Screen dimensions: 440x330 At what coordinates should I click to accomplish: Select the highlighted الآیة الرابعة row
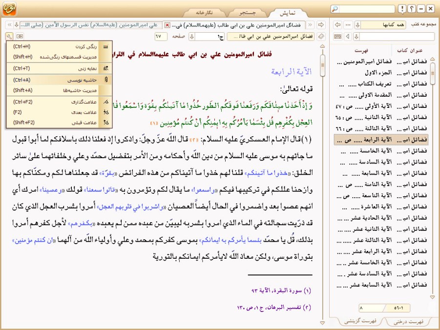pos(381,140)
